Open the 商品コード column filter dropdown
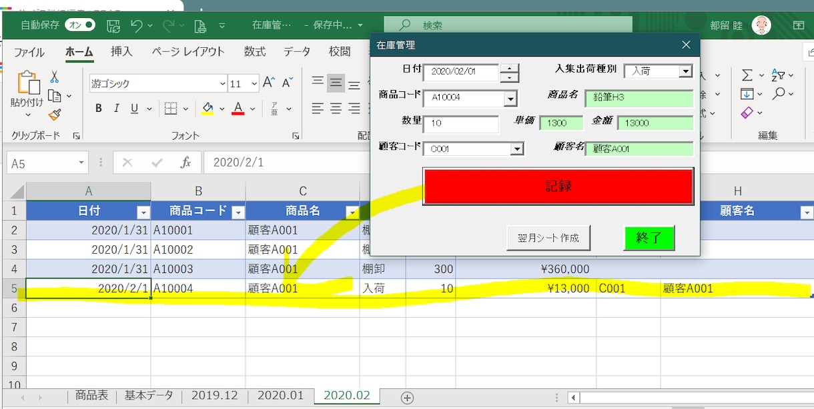The image size is (814, 409). [238, 212]
